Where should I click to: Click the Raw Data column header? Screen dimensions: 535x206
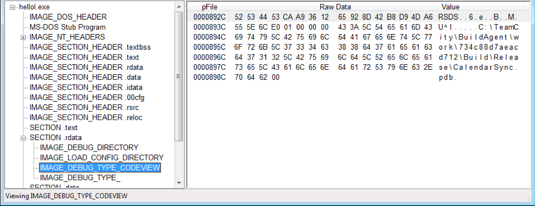[x=335, y=7]
